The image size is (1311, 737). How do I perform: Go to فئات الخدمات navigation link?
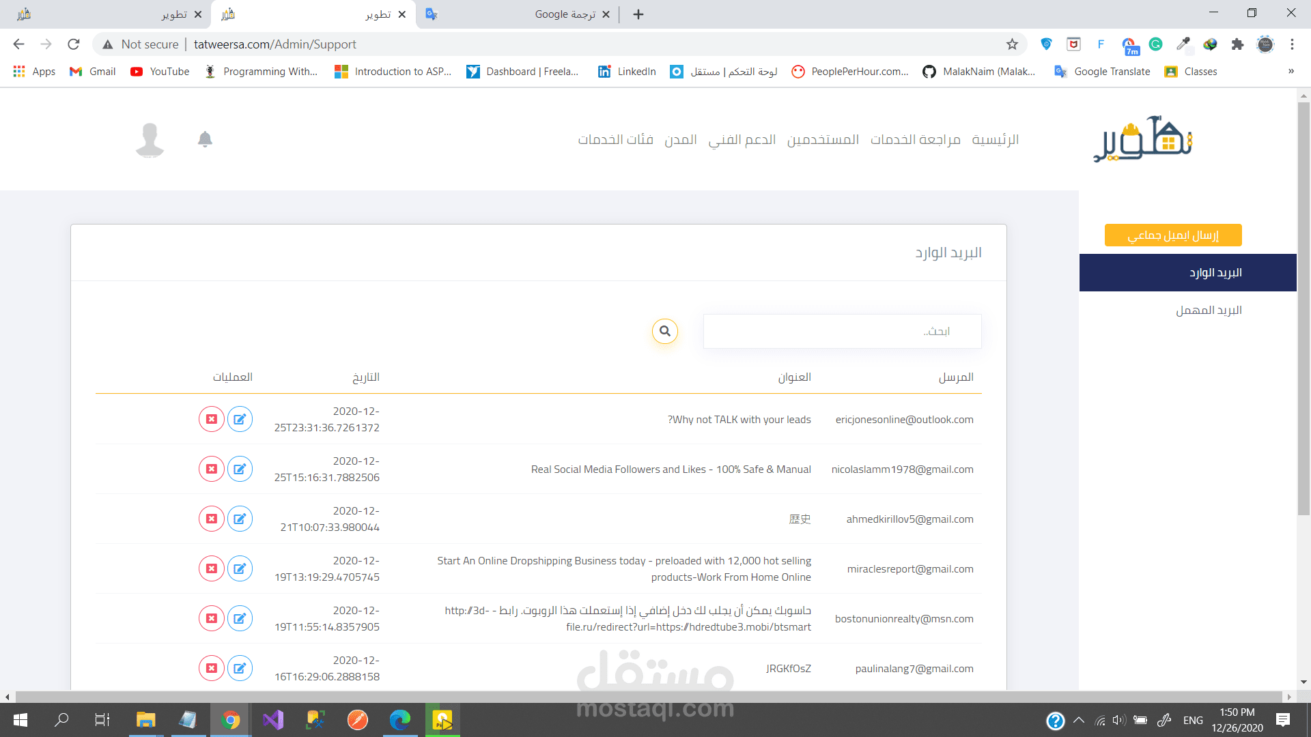pyautogui.click(x=615, y=140)
